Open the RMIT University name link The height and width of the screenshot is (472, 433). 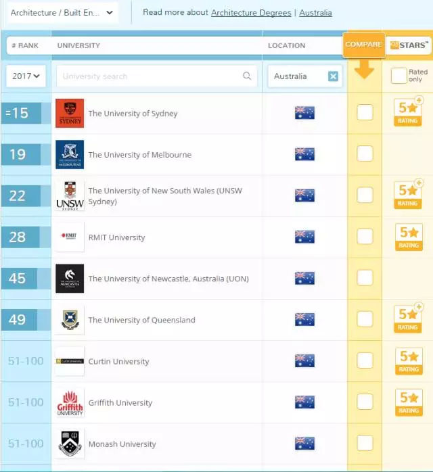116,237
